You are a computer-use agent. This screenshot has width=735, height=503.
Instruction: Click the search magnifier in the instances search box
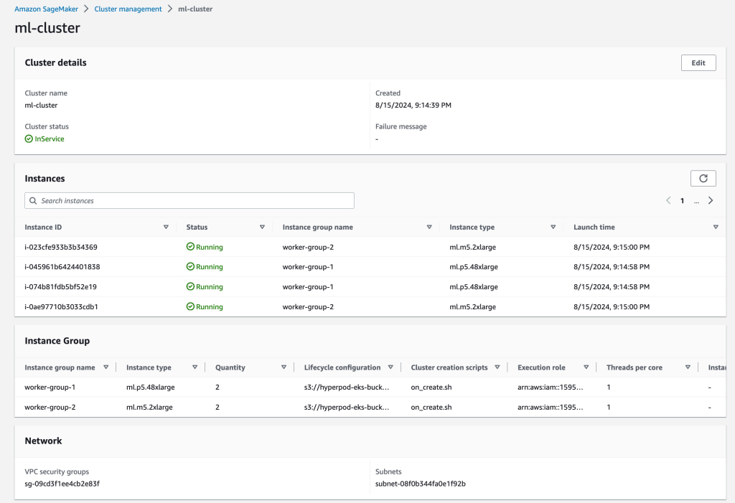pyautogui.click(x=34, y=200)
